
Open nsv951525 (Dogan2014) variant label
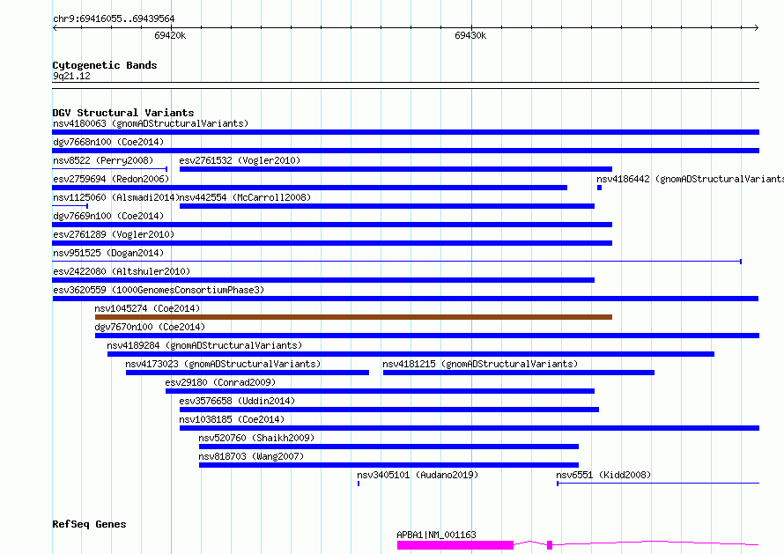click(108, 253)
